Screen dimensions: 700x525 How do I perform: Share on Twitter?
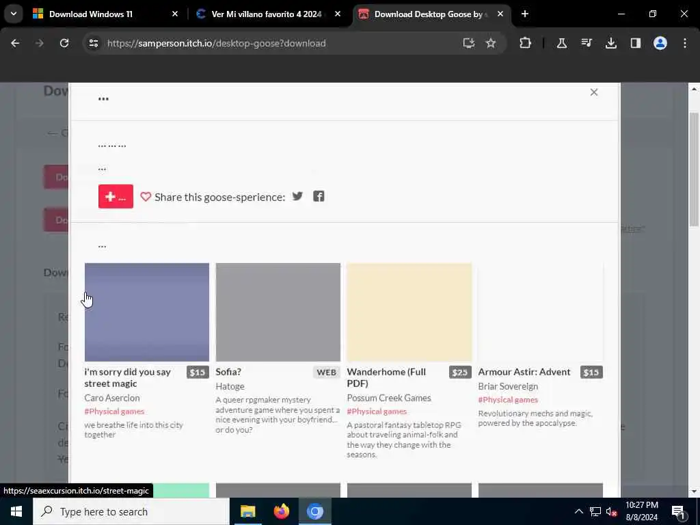coord(297,196)
